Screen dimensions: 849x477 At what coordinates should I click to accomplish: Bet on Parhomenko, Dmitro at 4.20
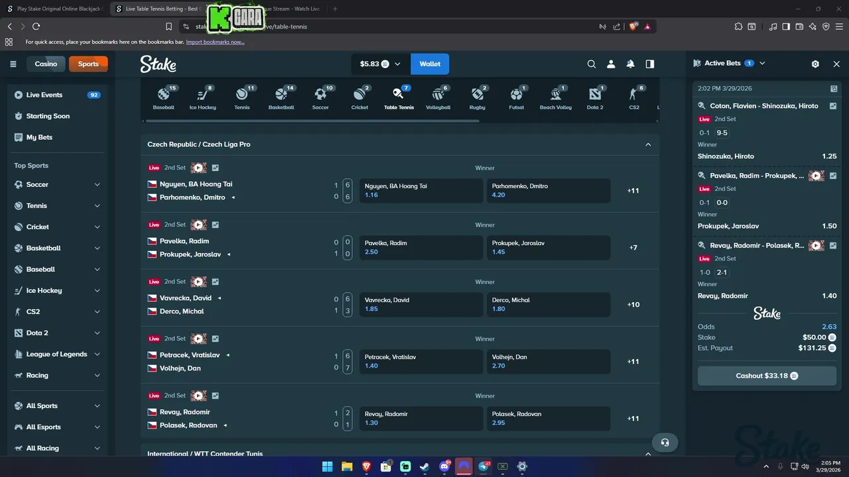[549, 191]
